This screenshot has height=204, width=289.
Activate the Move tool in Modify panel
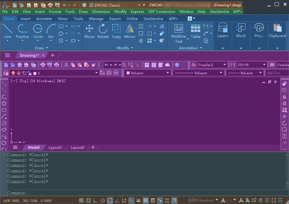89,31
